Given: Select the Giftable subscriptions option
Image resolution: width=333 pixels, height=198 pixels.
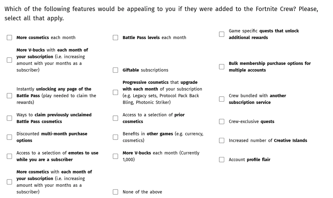Looking at the screenshot, I should pyautogui.click(x=115, y=70).
